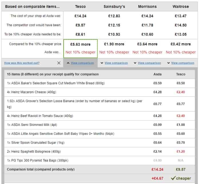Click the £13.05 Waitrose 10% cheaper target
The height and width of the screenshot is (184, 200).
(x=181, y=34)
